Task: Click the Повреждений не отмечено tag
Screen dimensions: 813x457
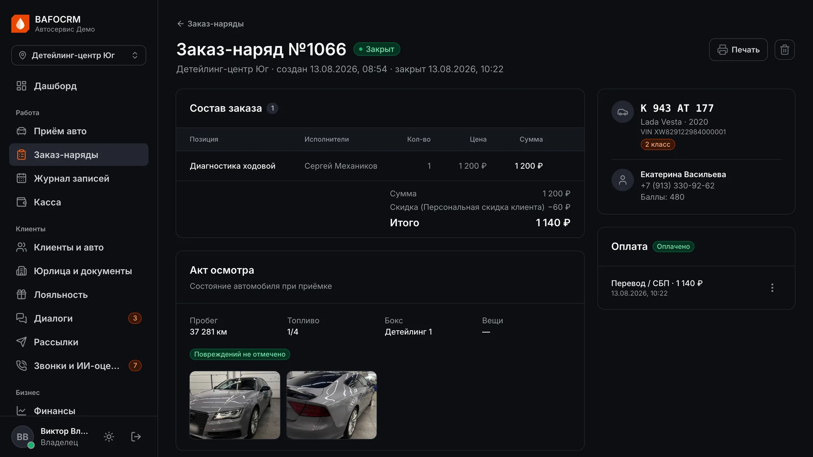Action: tap(240, 355)
